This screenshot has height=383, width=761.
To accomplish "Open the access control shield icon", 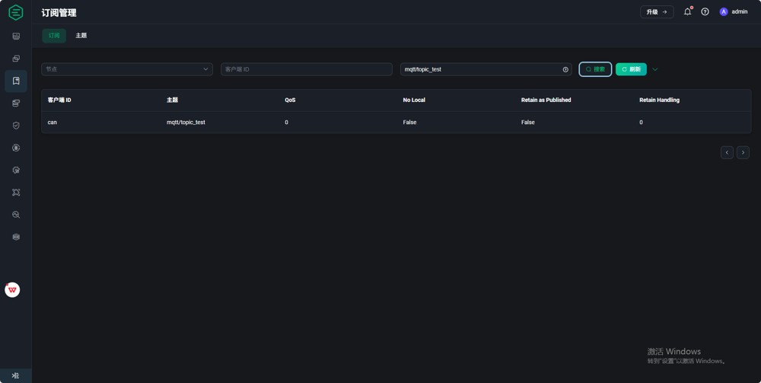I will pyautogui.click(x=16, y=125).
